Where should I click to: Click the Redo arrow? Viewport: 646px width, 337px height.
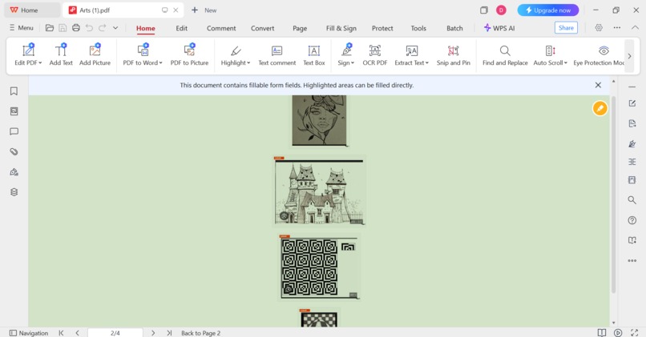pyautogui.click(x=102, y=28)
